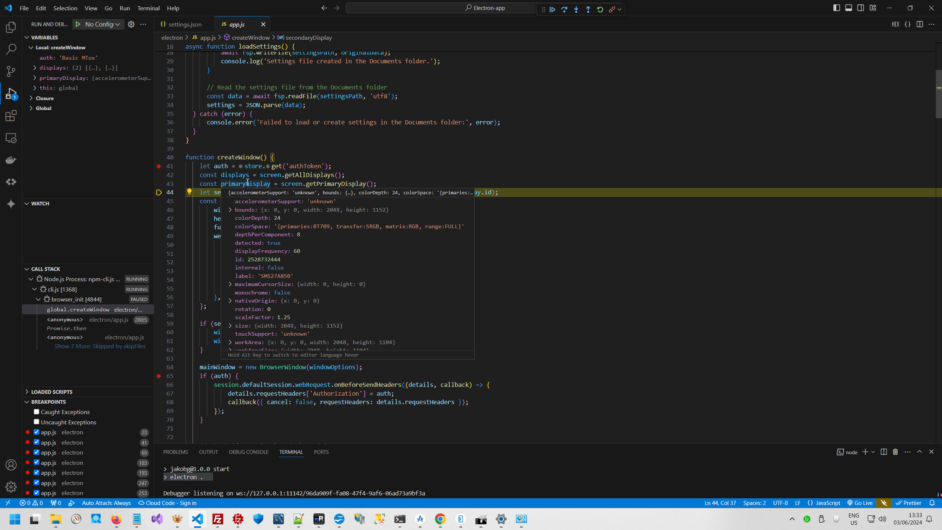Kill the terminal with trash icon
942x530 pixels.
(x=895, y=452)
